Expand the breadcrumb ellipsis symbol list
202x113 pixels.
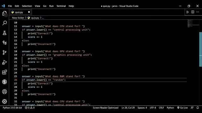click(x=43, y=18)
